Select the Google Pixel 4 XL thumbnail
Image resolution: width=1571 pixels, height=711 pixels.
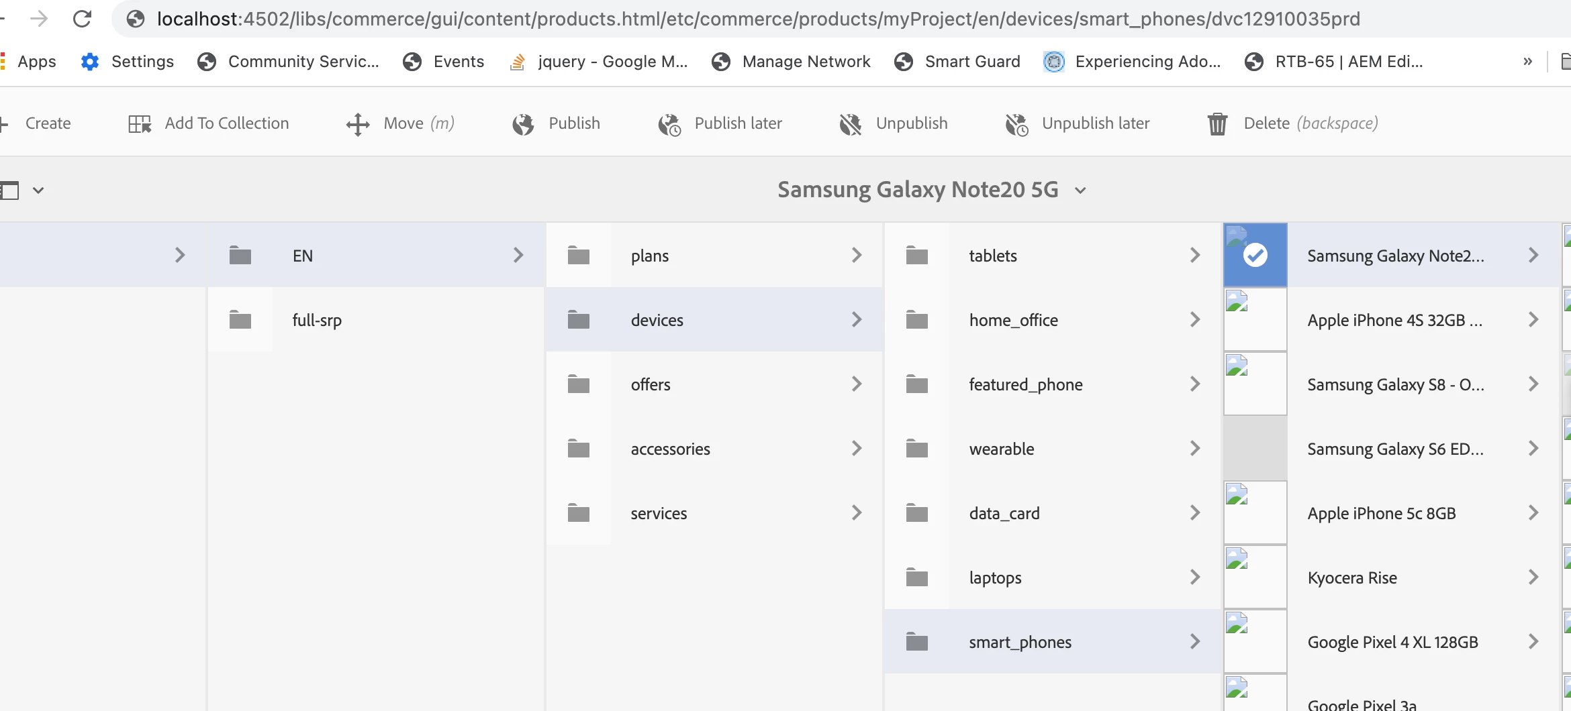tap(1255, 642)
